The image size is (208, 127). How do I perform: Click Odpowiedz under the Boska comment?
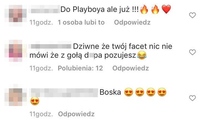[76, 114]
